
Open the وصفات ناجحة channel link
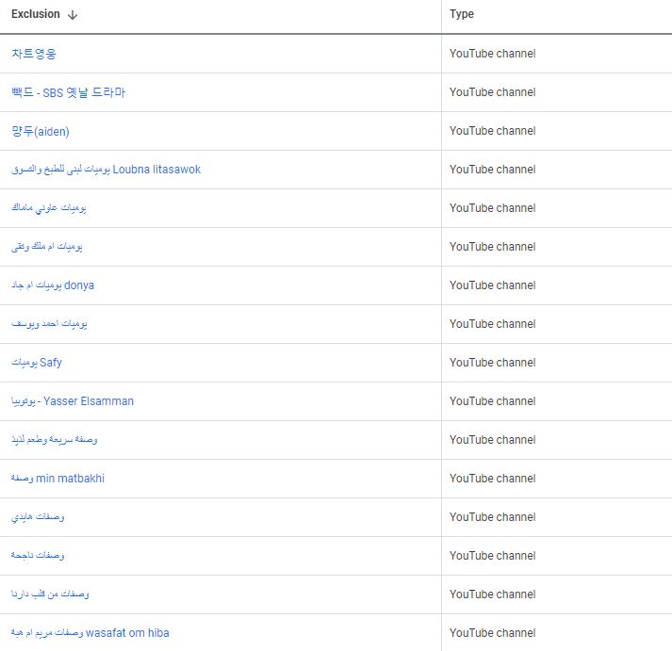point(38,556)
